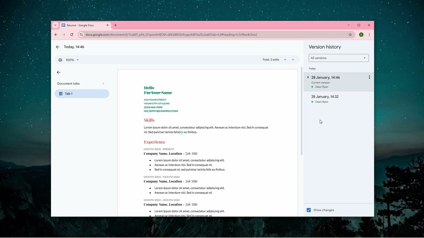Uncheck the Show changes checkbox
This screenshot has width=424, height=238.
[309, 210]
